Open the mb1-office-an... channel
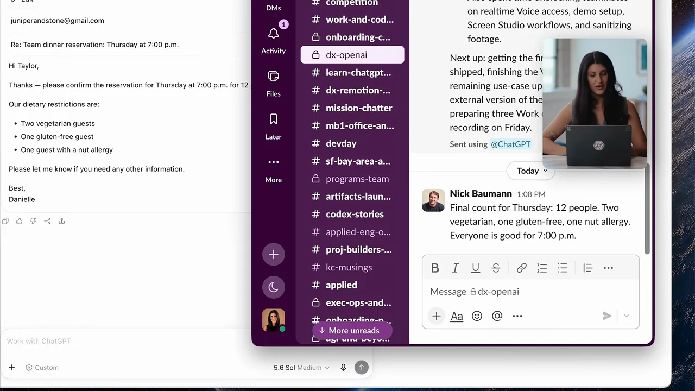The width and height of the screenshot is (695, 391). pyautogui.click(x=352, y=125)
